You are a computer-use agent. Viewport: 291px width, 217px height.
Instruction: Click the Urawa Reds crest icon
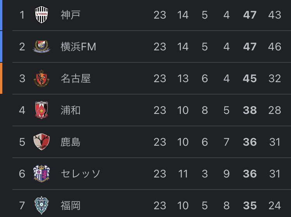click(x=42, y=110)
